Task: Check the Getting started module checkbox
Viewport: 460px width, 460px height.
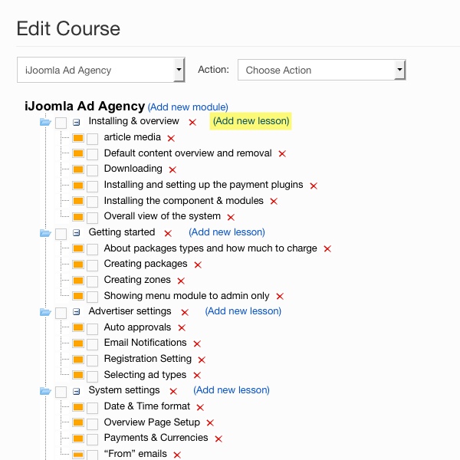Action: tap(61, 234)
